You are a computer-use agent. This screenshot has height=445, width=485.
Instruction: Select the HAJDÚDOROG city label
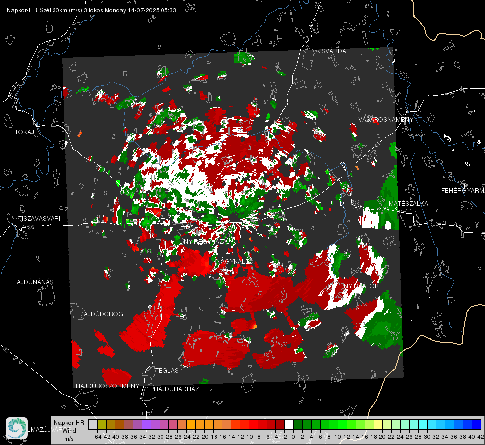[101, 314]
